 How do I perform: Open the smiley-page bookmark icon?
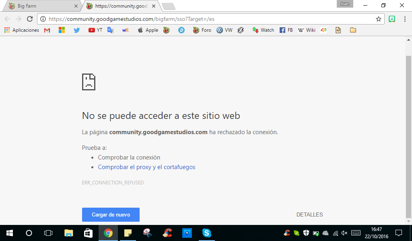pyautogui.click(x=338, y=30)
